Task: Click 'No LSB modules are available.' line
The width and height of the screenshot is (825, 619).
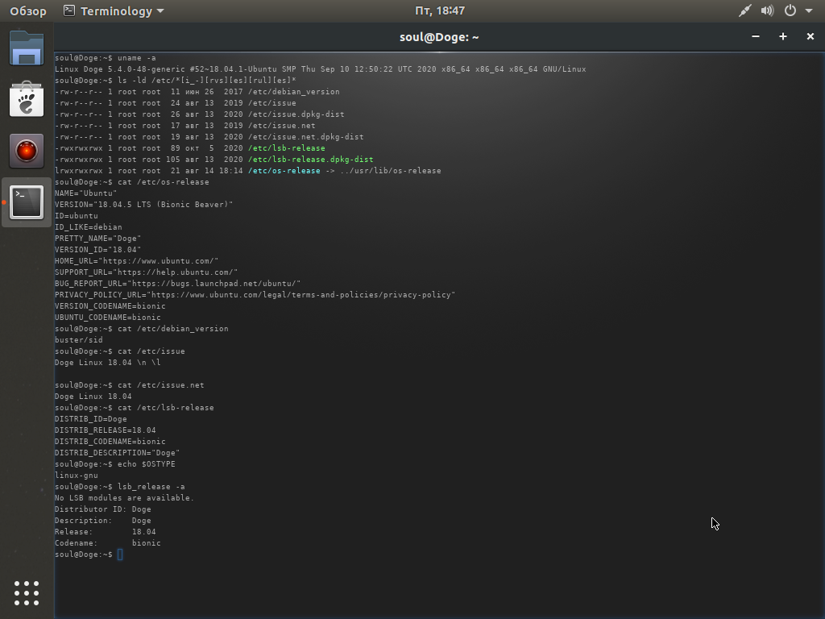Action: coord(125,498)
